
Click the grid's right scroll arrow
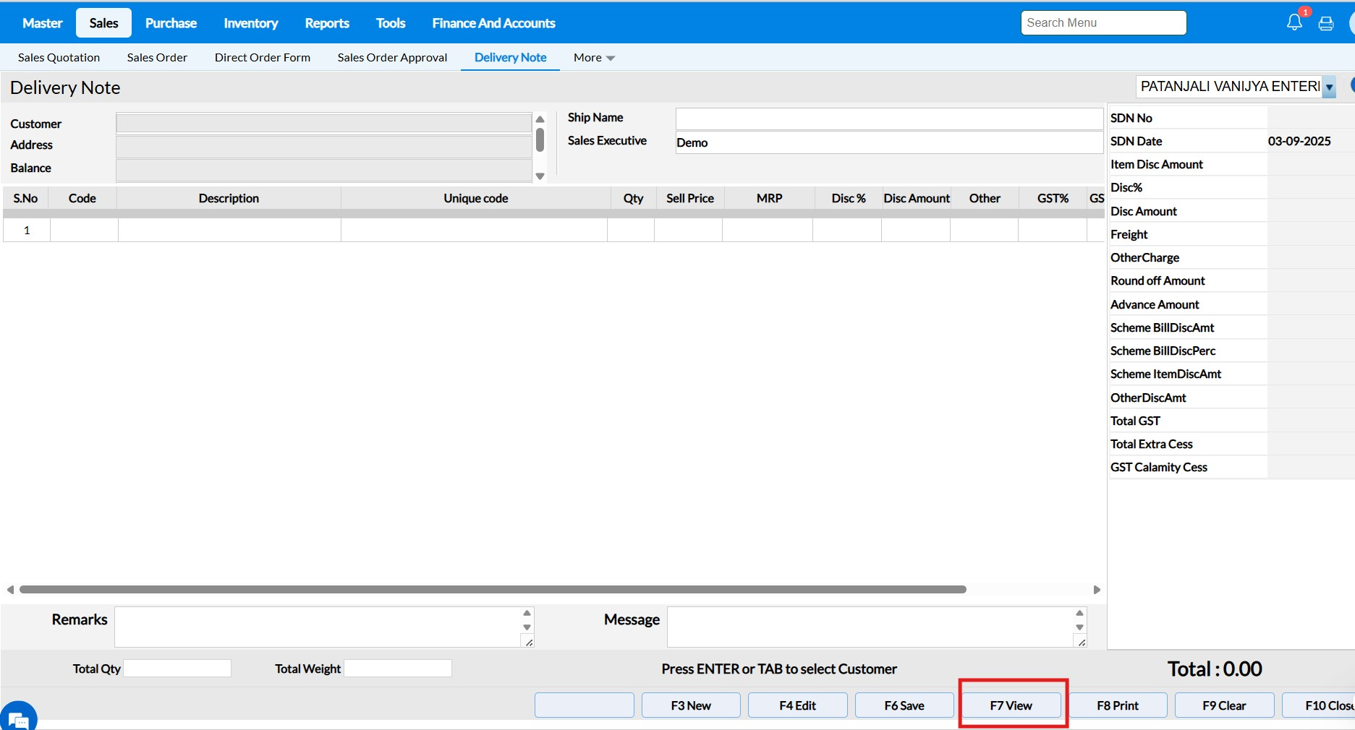tap(1097, 590)
